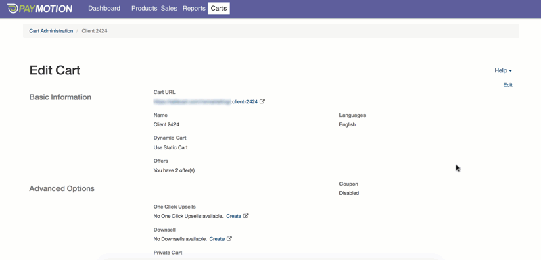541x260 pixels.
Task: Click the 'Private Cart' label
Action: (x=167, y=253)
